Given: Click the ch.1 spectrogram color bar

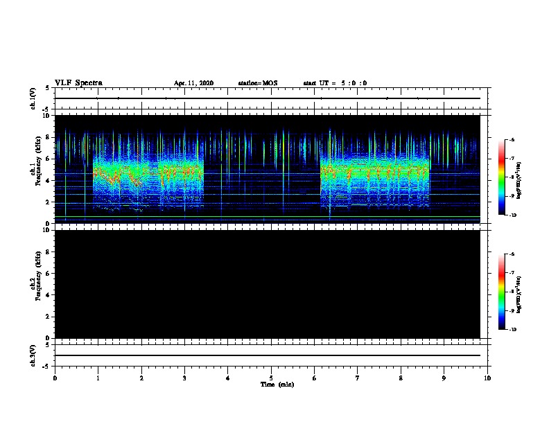Looking at the screenshot, I should (501, 177).
